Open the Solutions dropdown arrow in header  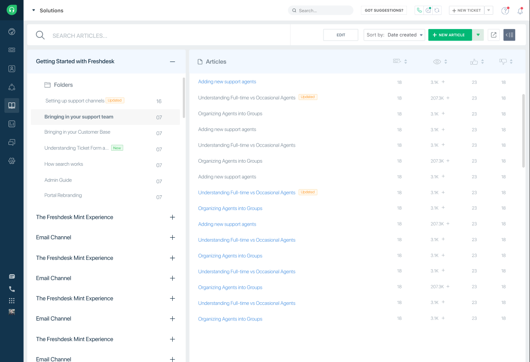coord(33,10)
